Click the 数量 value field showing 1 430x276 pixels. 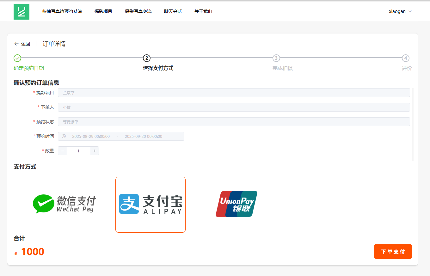[78, 151]
